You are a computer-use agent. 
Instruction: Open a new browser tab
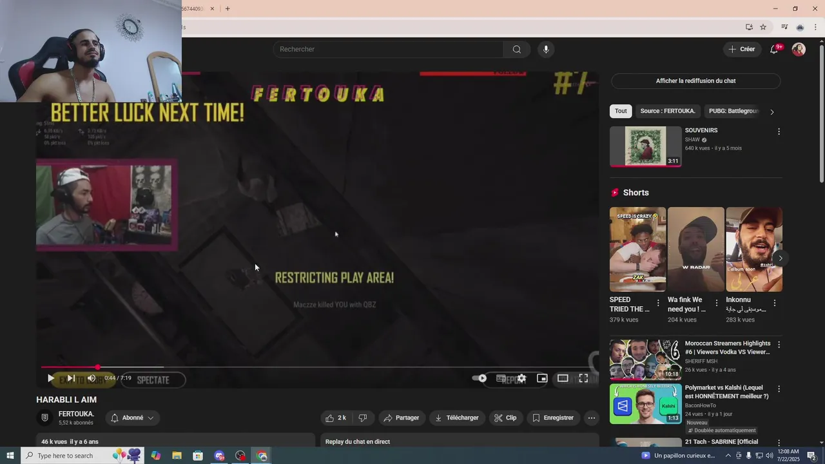tap(228, 8)
